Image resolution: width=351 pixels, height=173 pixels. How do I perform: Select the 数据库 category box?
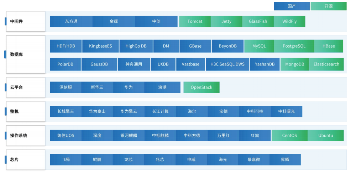pyautogui.click(x=26, y=54)
